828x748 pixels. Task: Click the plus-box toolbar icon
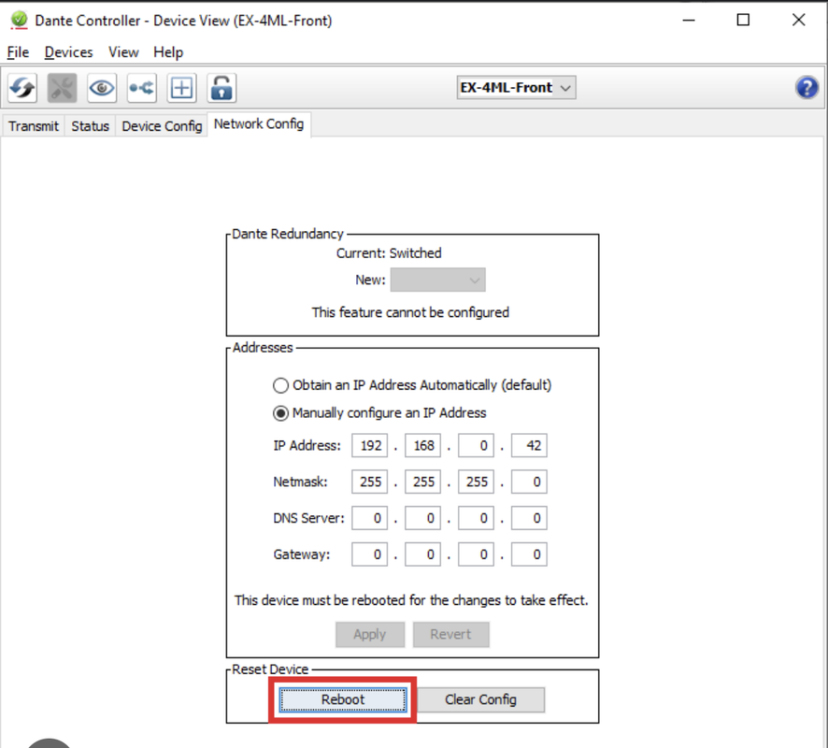pos(181,88)
